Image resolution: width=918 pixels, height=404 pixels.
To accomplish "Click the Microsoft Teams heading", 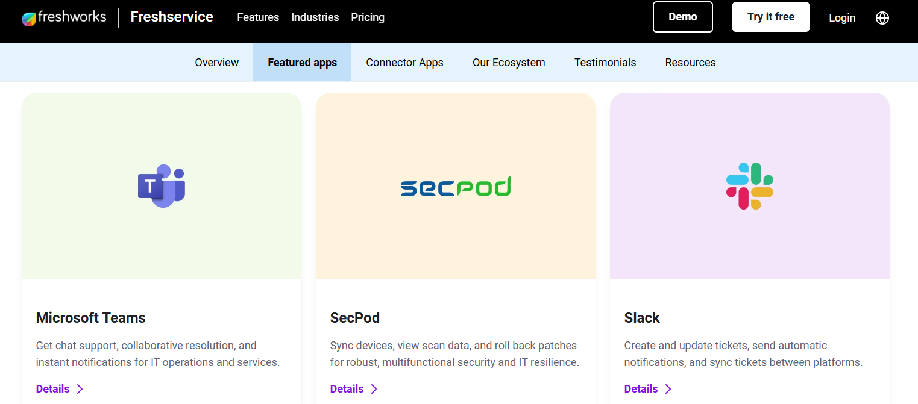I will coord(91,318).
